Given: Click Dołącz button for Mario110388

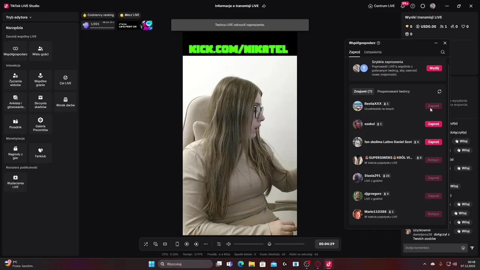Looking at the screenshot, I should [x=433, y=214].
